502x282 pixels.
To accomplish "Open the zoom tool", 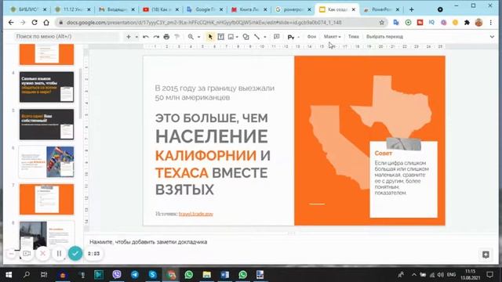I will pyautogui.click(x=191, y=37).
